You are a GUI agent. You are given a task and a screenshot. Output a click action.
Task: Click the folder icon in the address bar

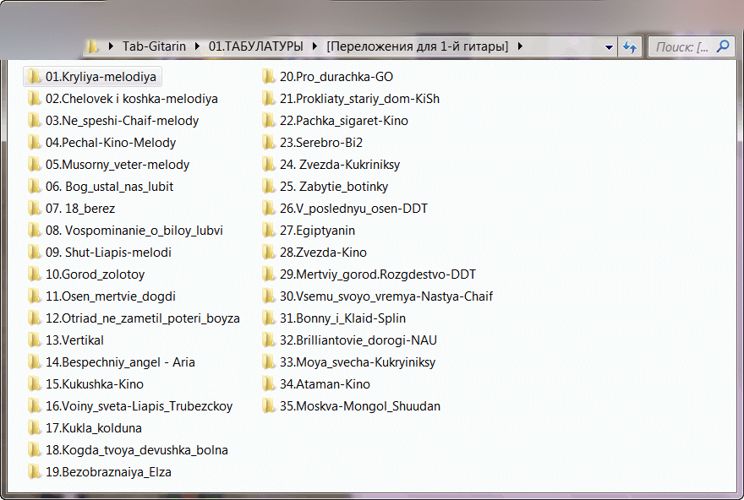pyautogui.click(x=94, y=47)
